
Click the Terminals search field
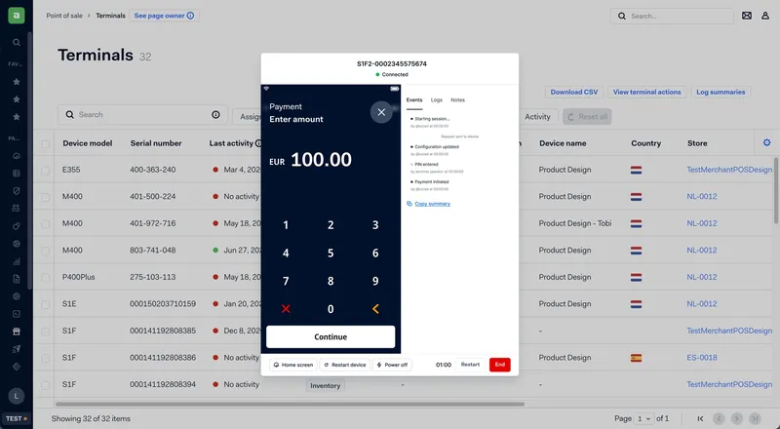(x=142, y=114)
